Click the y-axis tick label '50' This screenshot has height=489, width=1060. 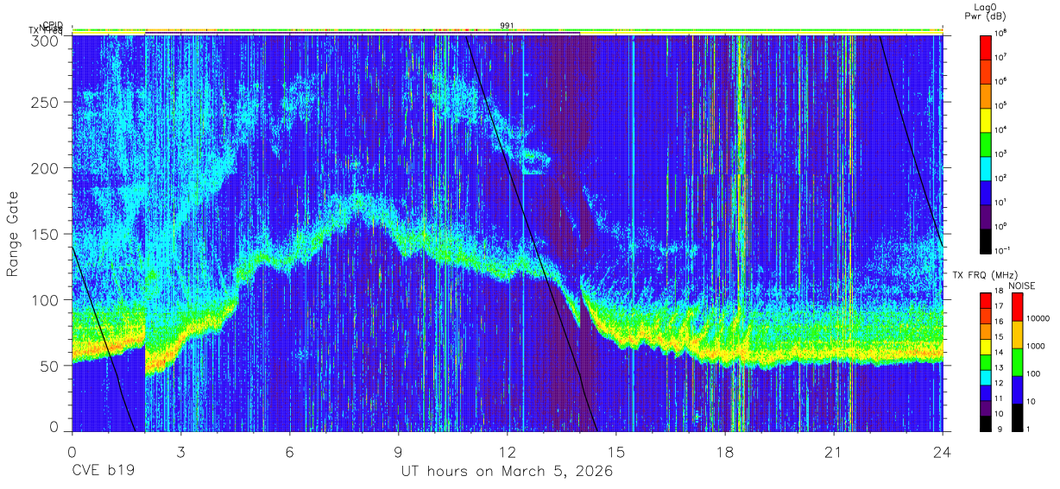(49, 366)
